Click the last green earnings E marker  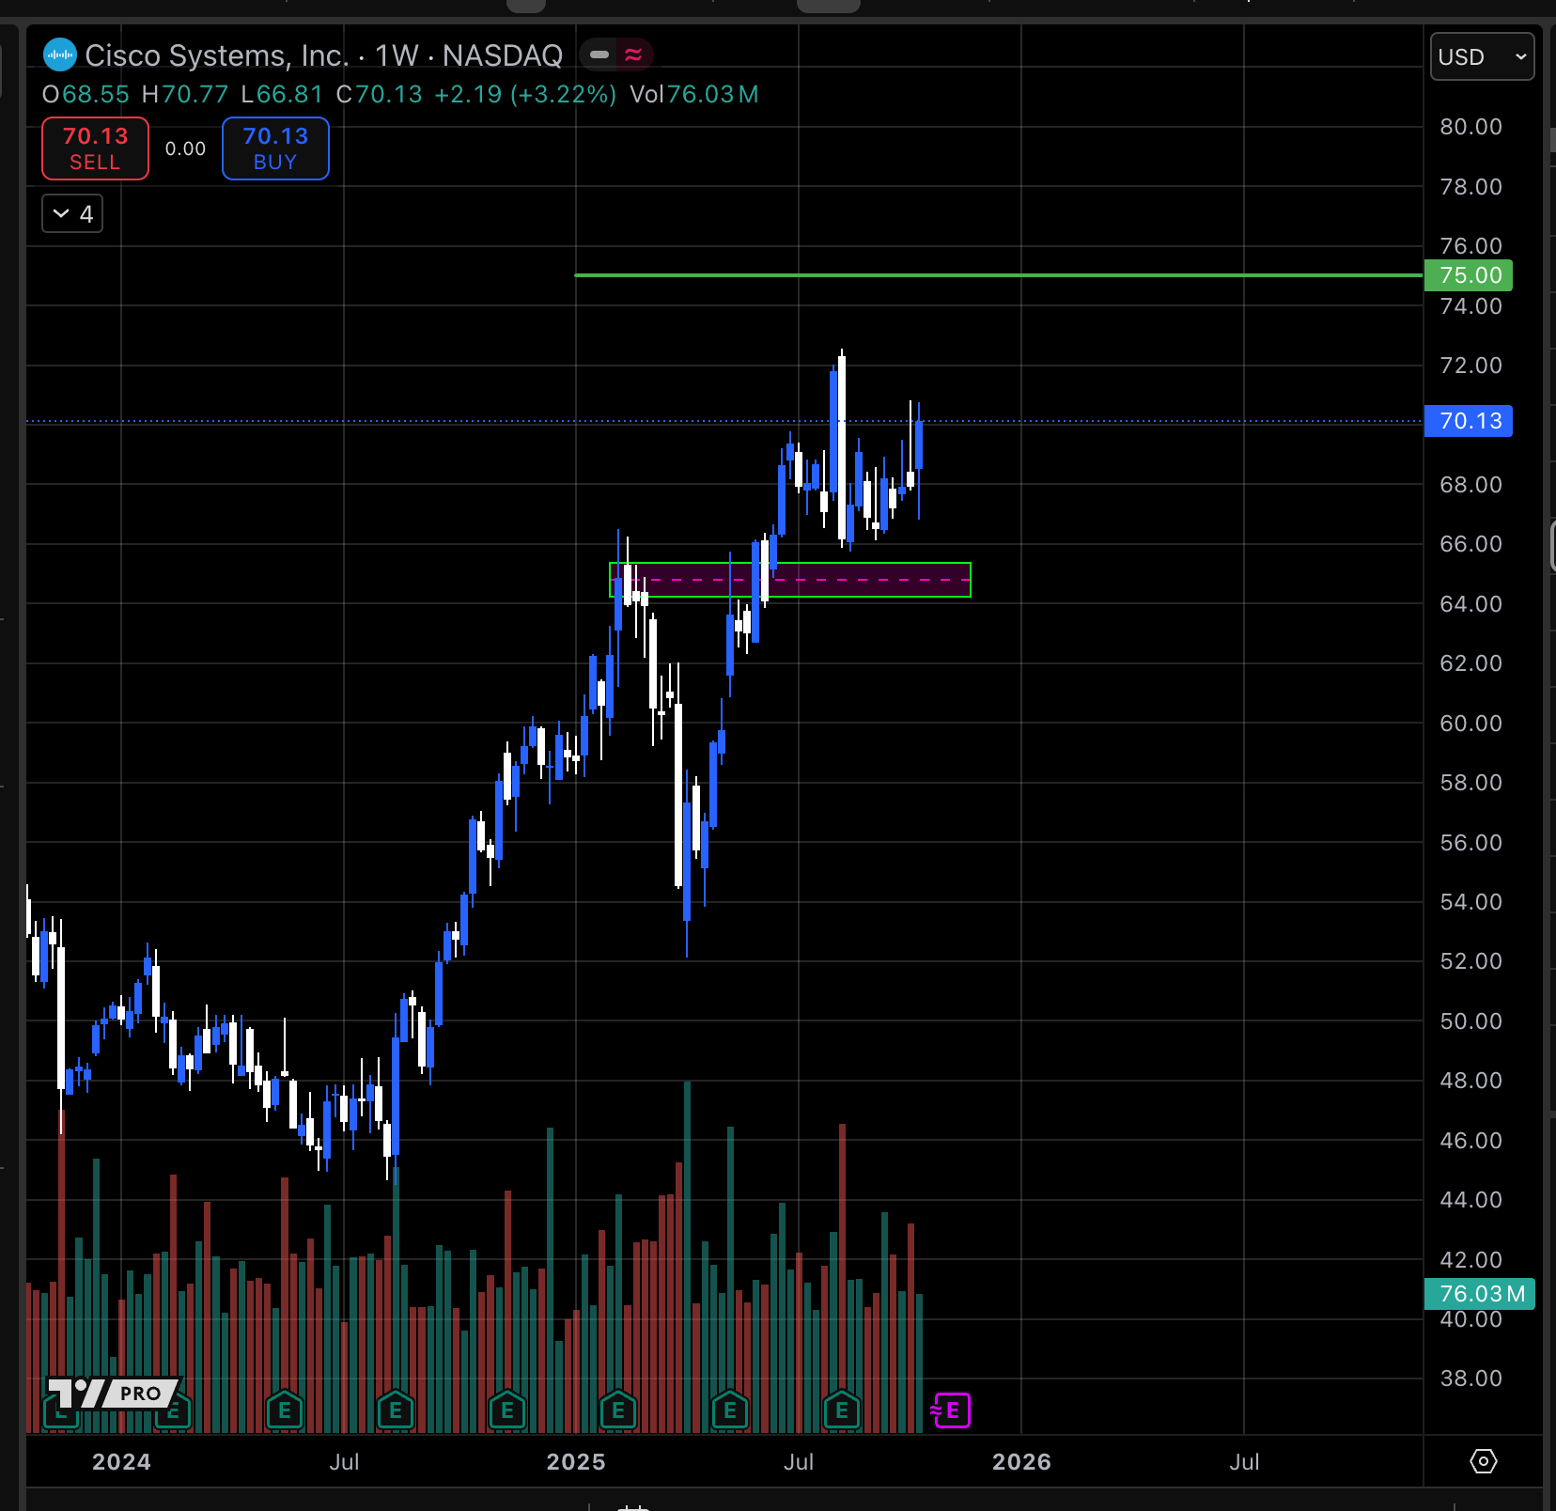(x=841, y=1410)
